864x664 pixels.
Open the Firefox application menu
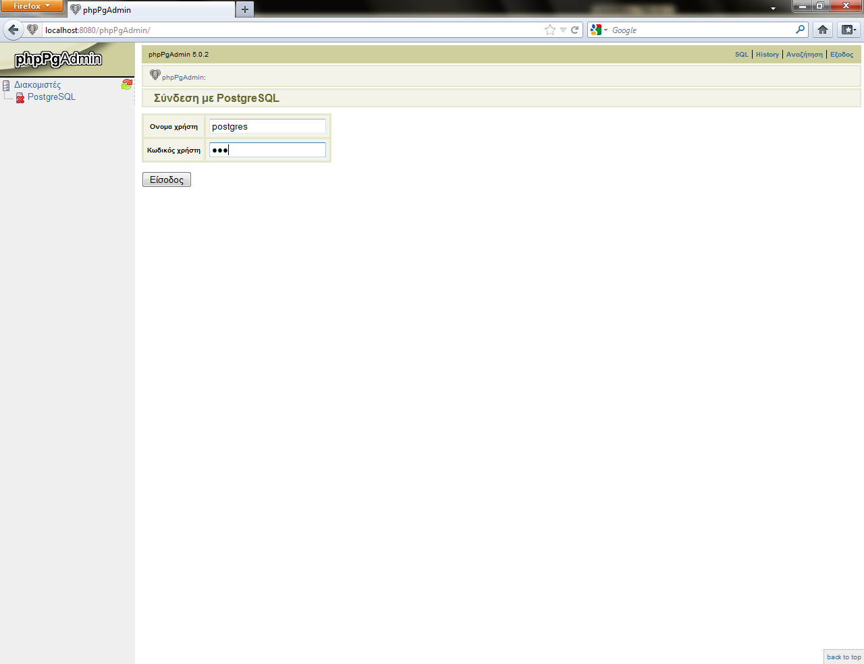[31, 6]
